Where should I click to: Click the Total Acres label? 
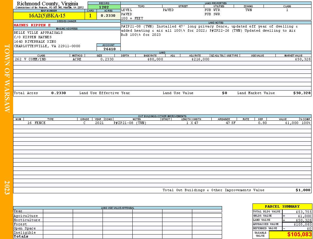26,93
